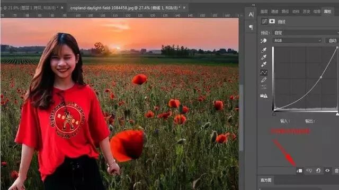Screen dimensions: 339x190
Task: Select the 属性 properties tab
Action: 327,12
